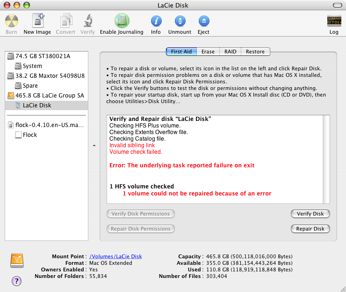Image resolution: width=346 pixels, height=292 pixels.
Task: Open the Log viewer
Action: tap(334, 21)
